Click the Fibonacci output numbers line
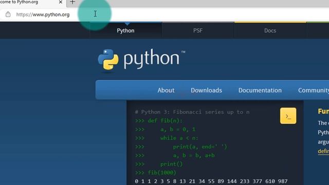 211,181
